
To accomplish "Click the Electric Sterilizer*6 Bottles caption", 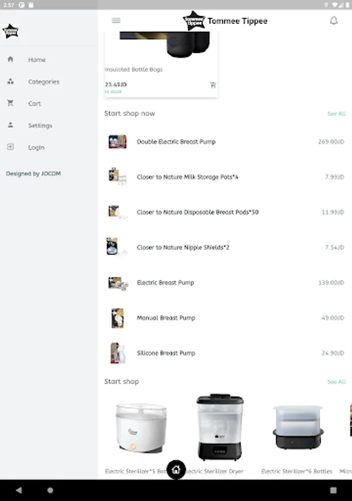I will click(297, 471).
